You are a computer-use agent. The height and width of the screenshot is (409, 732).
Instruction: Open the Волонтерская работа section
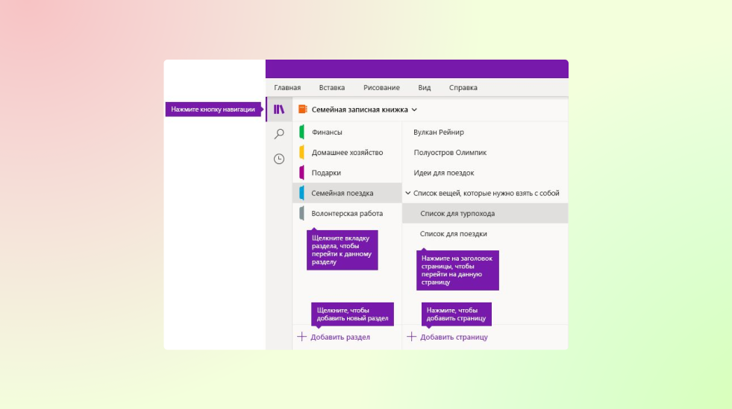(x=347, y=213)
